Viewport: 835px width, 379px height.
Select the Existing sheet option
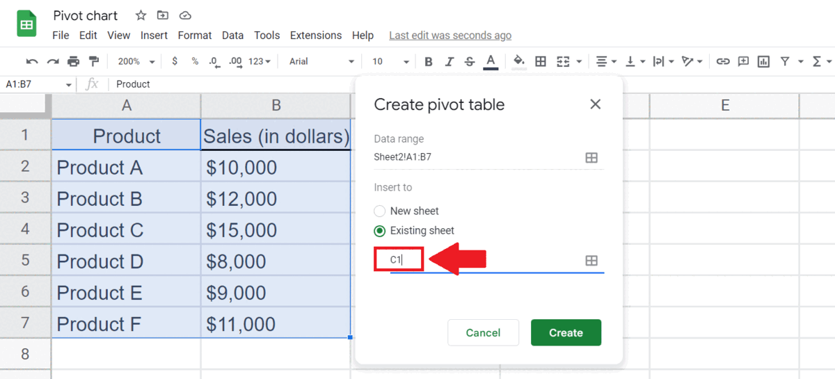pos(379,230)
